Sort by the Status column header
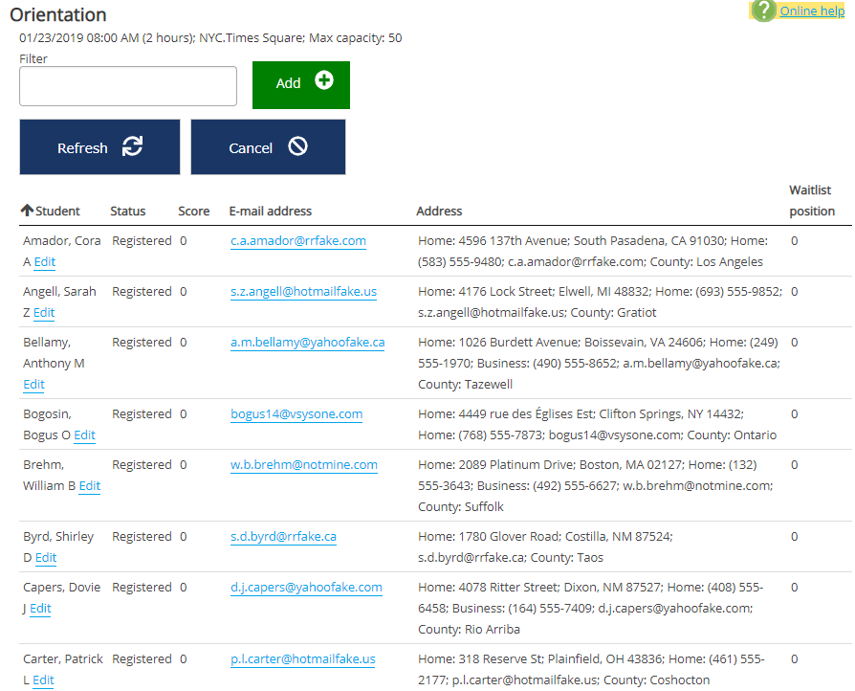Screen dimensions: 855x691 click(128, 211)
